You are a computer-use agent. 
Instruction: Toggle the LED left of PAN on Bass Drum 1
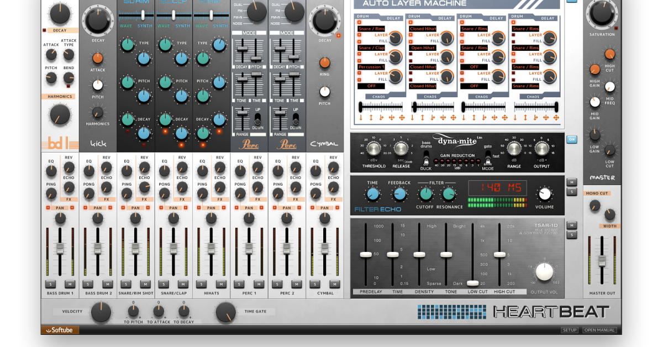click(x=48, y=208)
